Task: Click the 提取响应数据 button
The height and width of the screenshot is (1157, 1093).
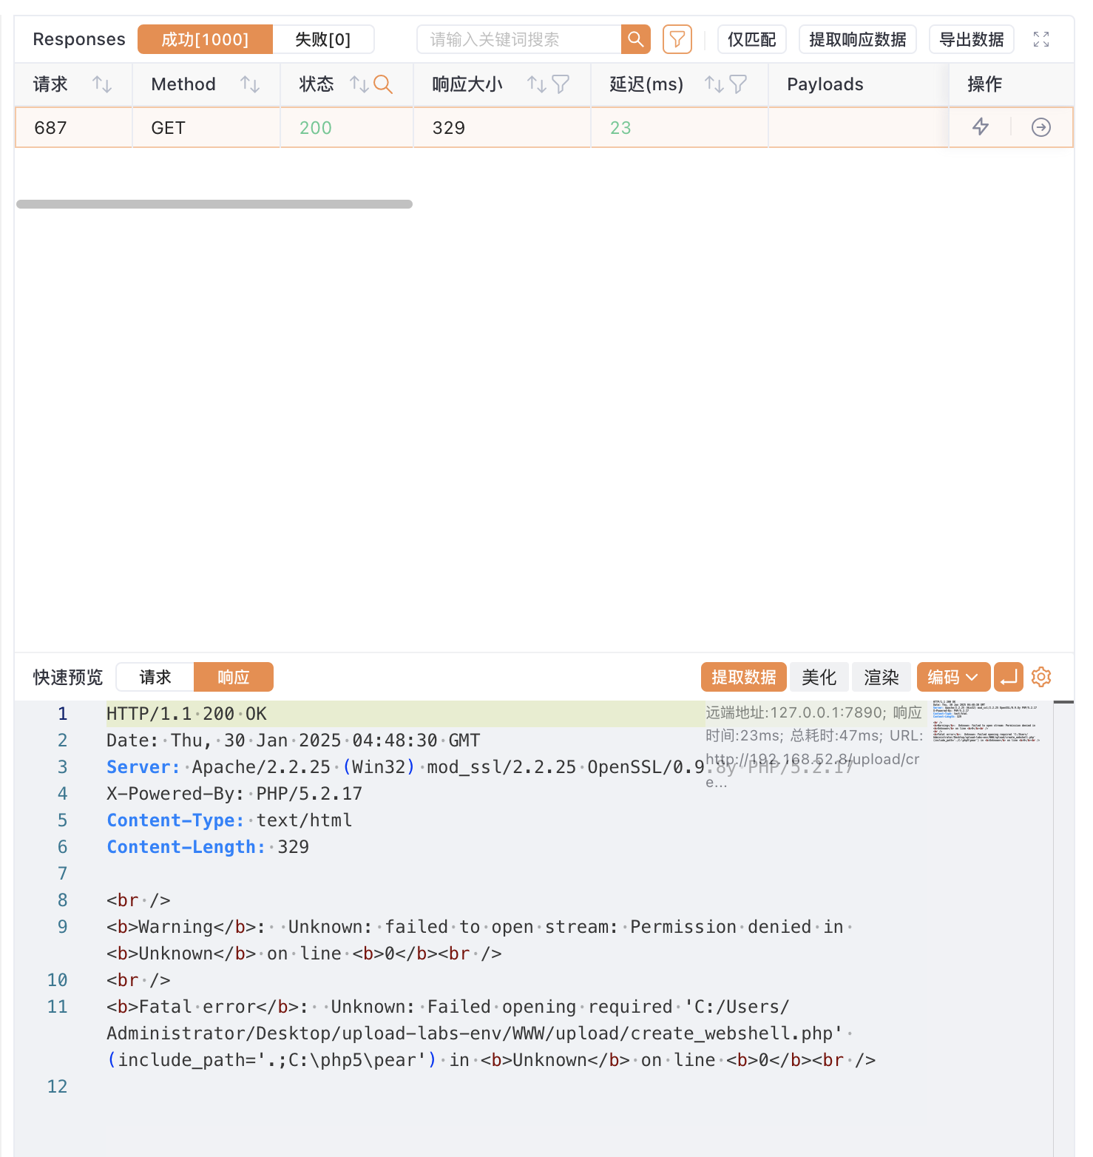Action: 857,39
